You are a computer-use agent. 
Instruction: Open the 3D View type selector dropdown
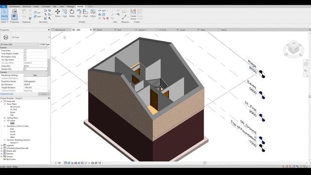coord(49,37)
